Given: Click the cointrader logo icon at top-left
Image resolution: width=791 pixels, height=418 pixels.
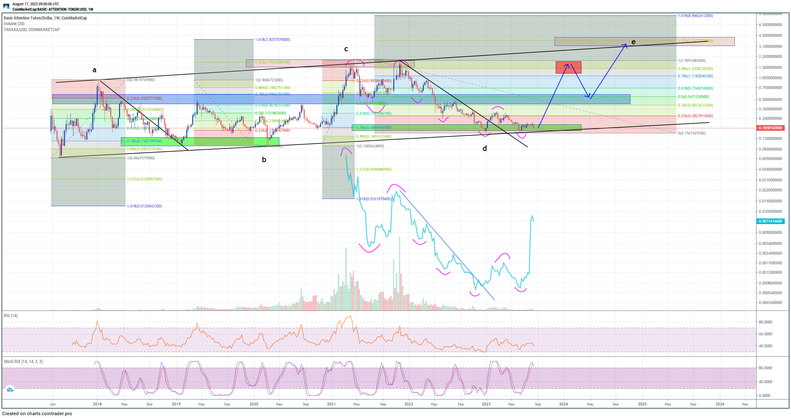Looking at the screenshot, I should tap(6, 6).
